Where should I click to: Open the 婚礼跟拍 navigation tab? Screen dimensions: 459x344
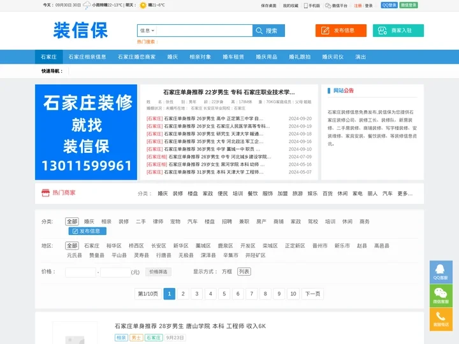click(x=300, y=57)
